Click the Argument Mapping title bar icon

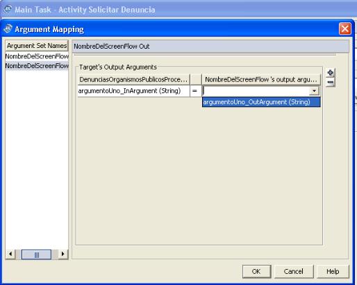pos(8,29)
